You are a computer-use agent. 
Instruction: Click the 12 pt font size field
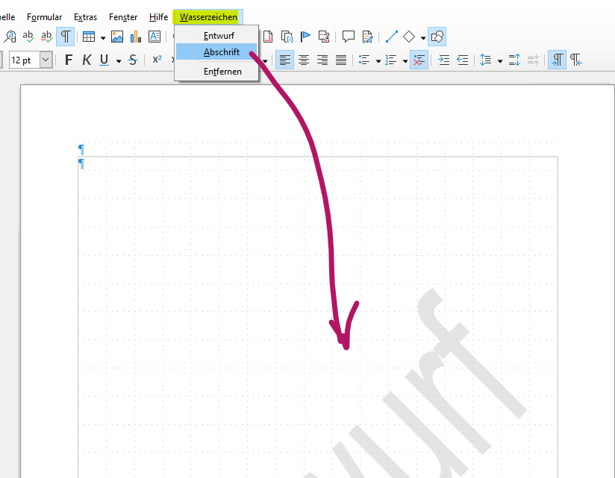25,60
